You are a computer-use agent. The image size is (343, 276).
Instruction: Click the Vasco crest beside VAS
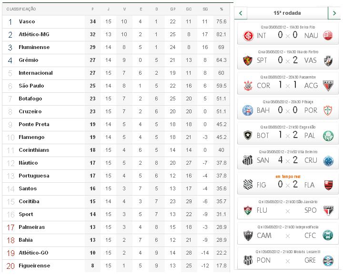coord(327,60)
